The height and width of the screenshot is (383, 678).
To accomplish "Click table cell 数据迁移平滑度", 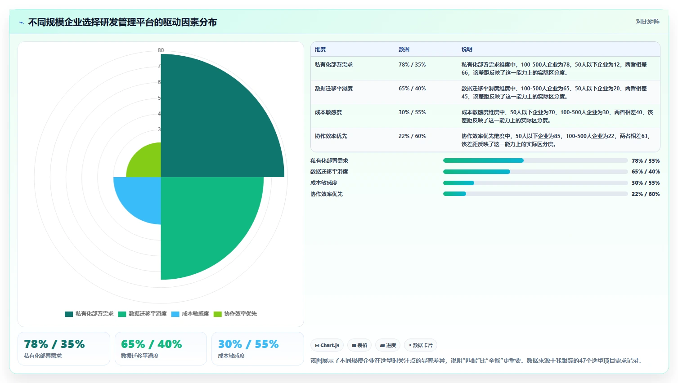I will point(334,89).
